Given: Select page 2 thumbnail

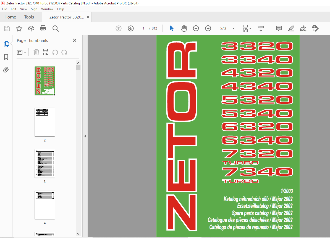Looking at the screenshot, I should (x=45, y=122).
